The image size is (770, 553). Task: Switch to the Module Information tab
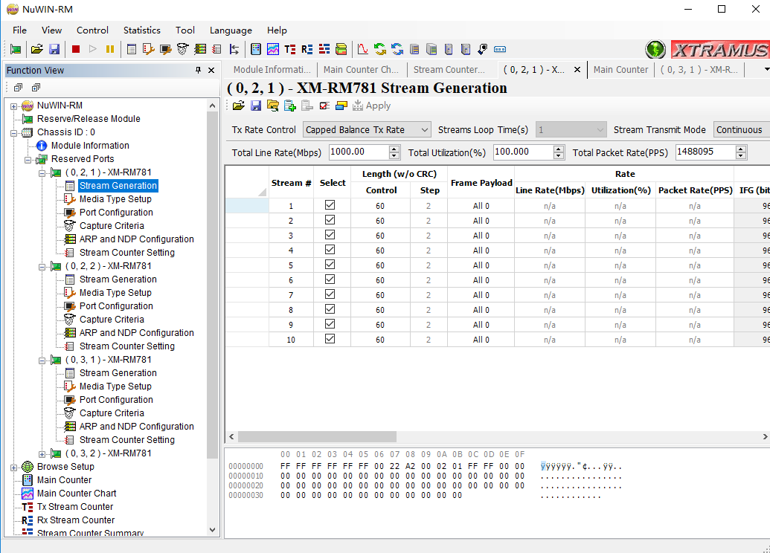tap(272, 70)
